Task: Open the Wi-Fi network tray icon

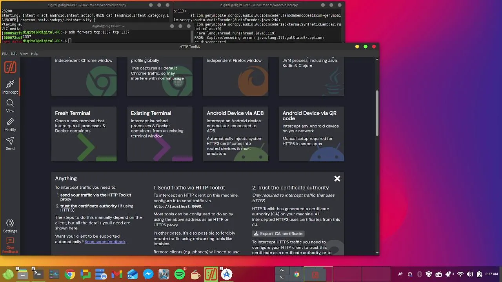Action: click(461, 274)
